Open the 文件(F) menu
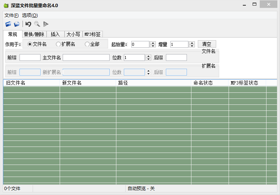The image size is (280, 195). (x=11, y=15)
